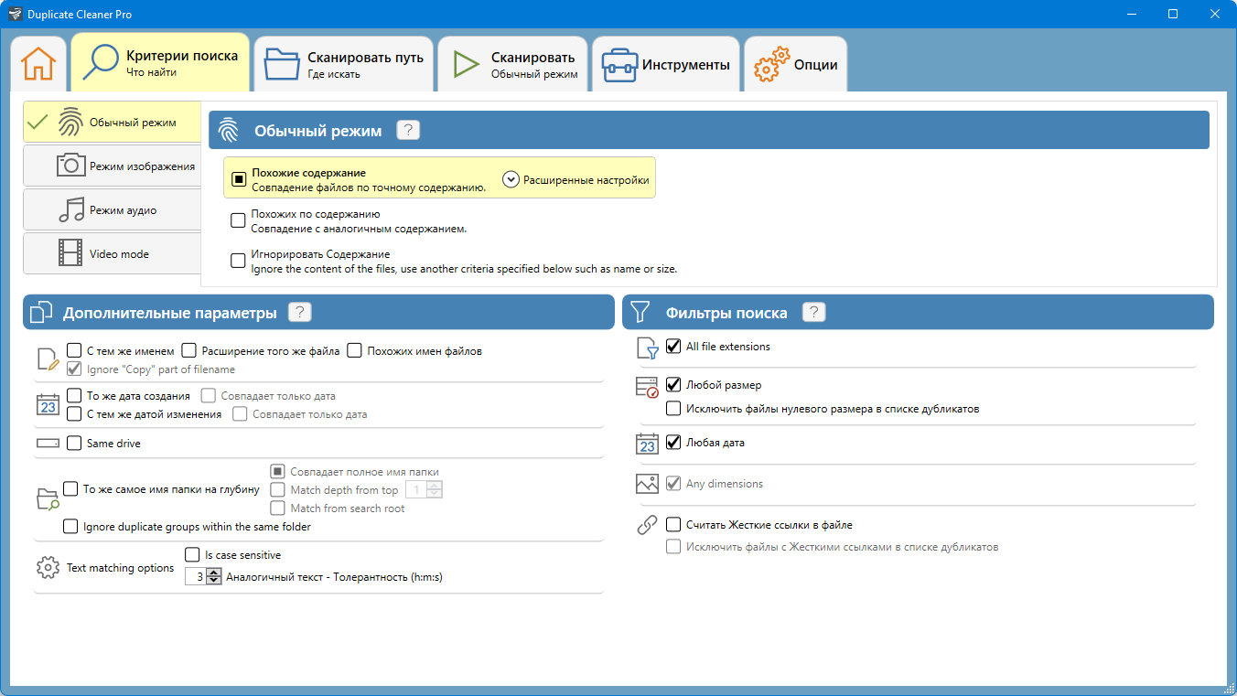1237x696 pixels.
Task: Click the gear icon beside Text matching options
Action: coord(48,568)
